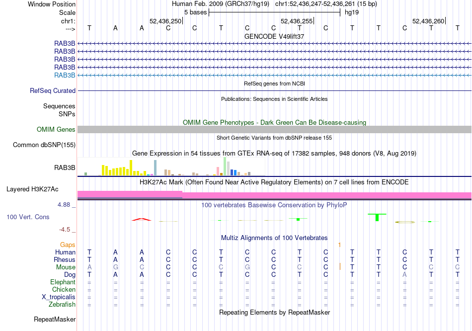Click the tall light-green bar in GTEx chart
Image resolution: width=472 pixels, height=331 pixels.
(225, 166)
